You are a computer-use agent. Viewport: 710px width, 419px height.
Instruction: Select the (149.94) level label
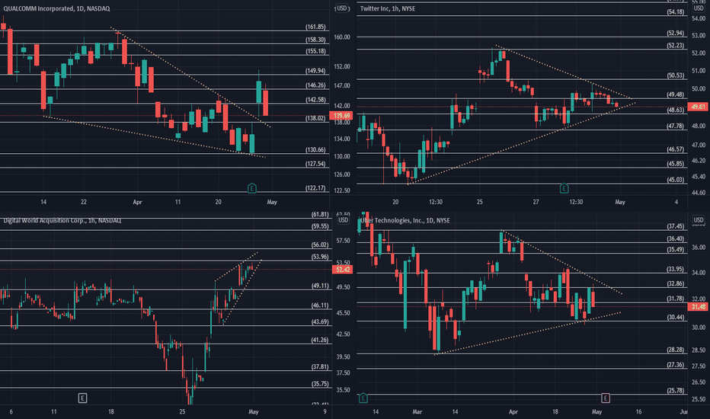(x=315, y=71)
